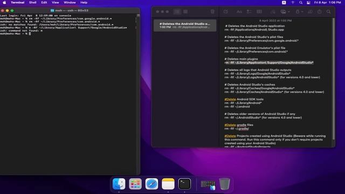Viewport: 345px width, 194px height.
Task: Click the date and time clock
Action: 327,3
